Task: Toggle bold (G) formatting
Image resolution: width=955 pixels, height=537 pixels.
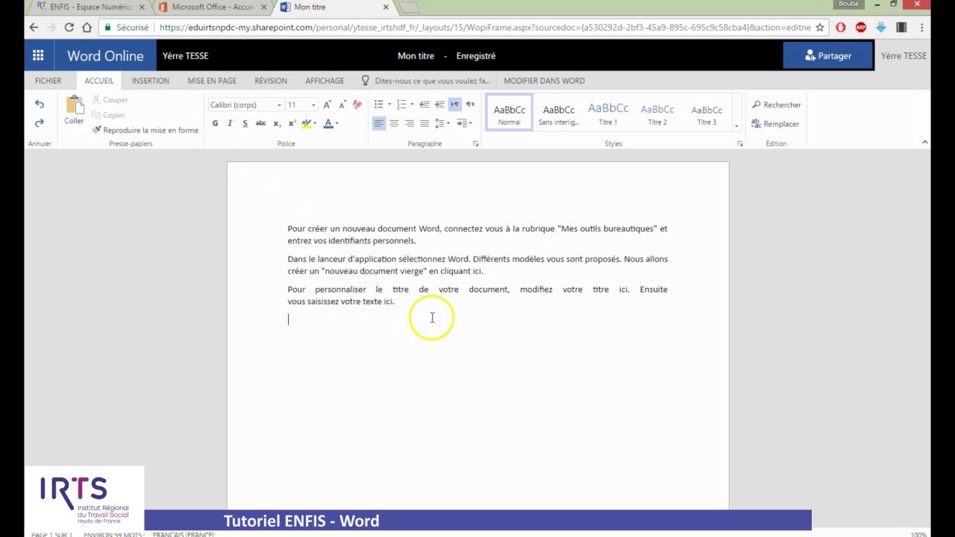Action: pyautogui.click(x=215, y=123)
